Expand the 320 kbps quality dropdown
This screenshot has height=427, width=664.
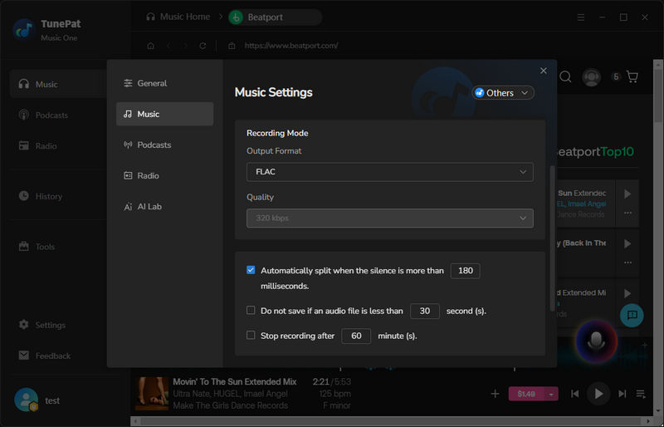[x=389, y=218]
